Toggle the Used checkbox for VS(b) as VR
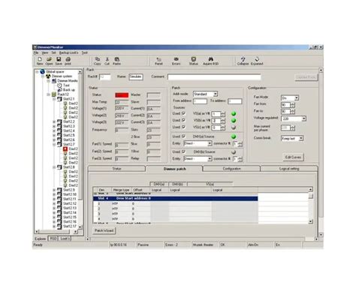356x292 pixels. point(184,120)
